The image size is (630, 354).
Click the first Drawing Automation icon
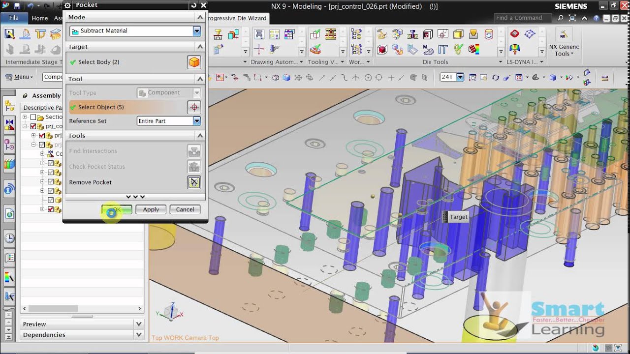point(259,34)
